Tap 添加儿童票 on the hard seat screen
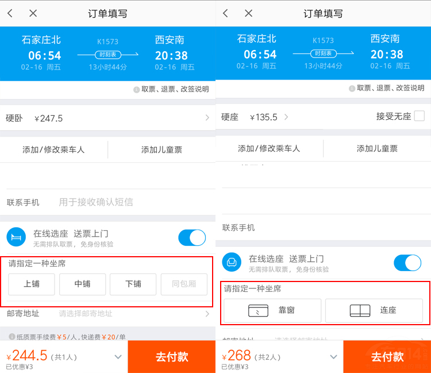431x373 pixels. coord(377,149)
